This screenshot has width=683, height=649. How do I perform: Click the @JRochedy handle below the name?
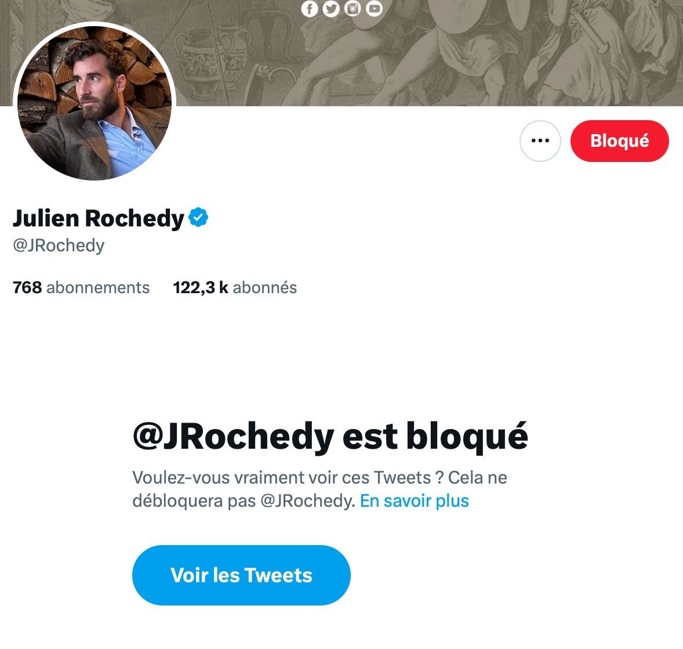tap(59, 246)
